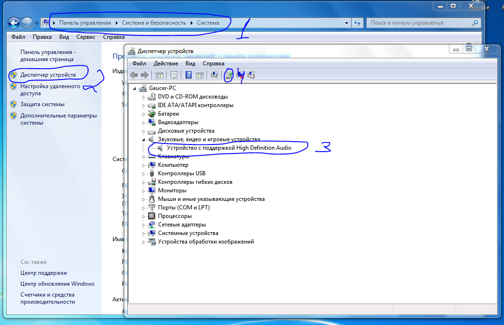Click the Disable device down-arrow icon
Screen dimensions: 504x325
(x=251, y=75)
